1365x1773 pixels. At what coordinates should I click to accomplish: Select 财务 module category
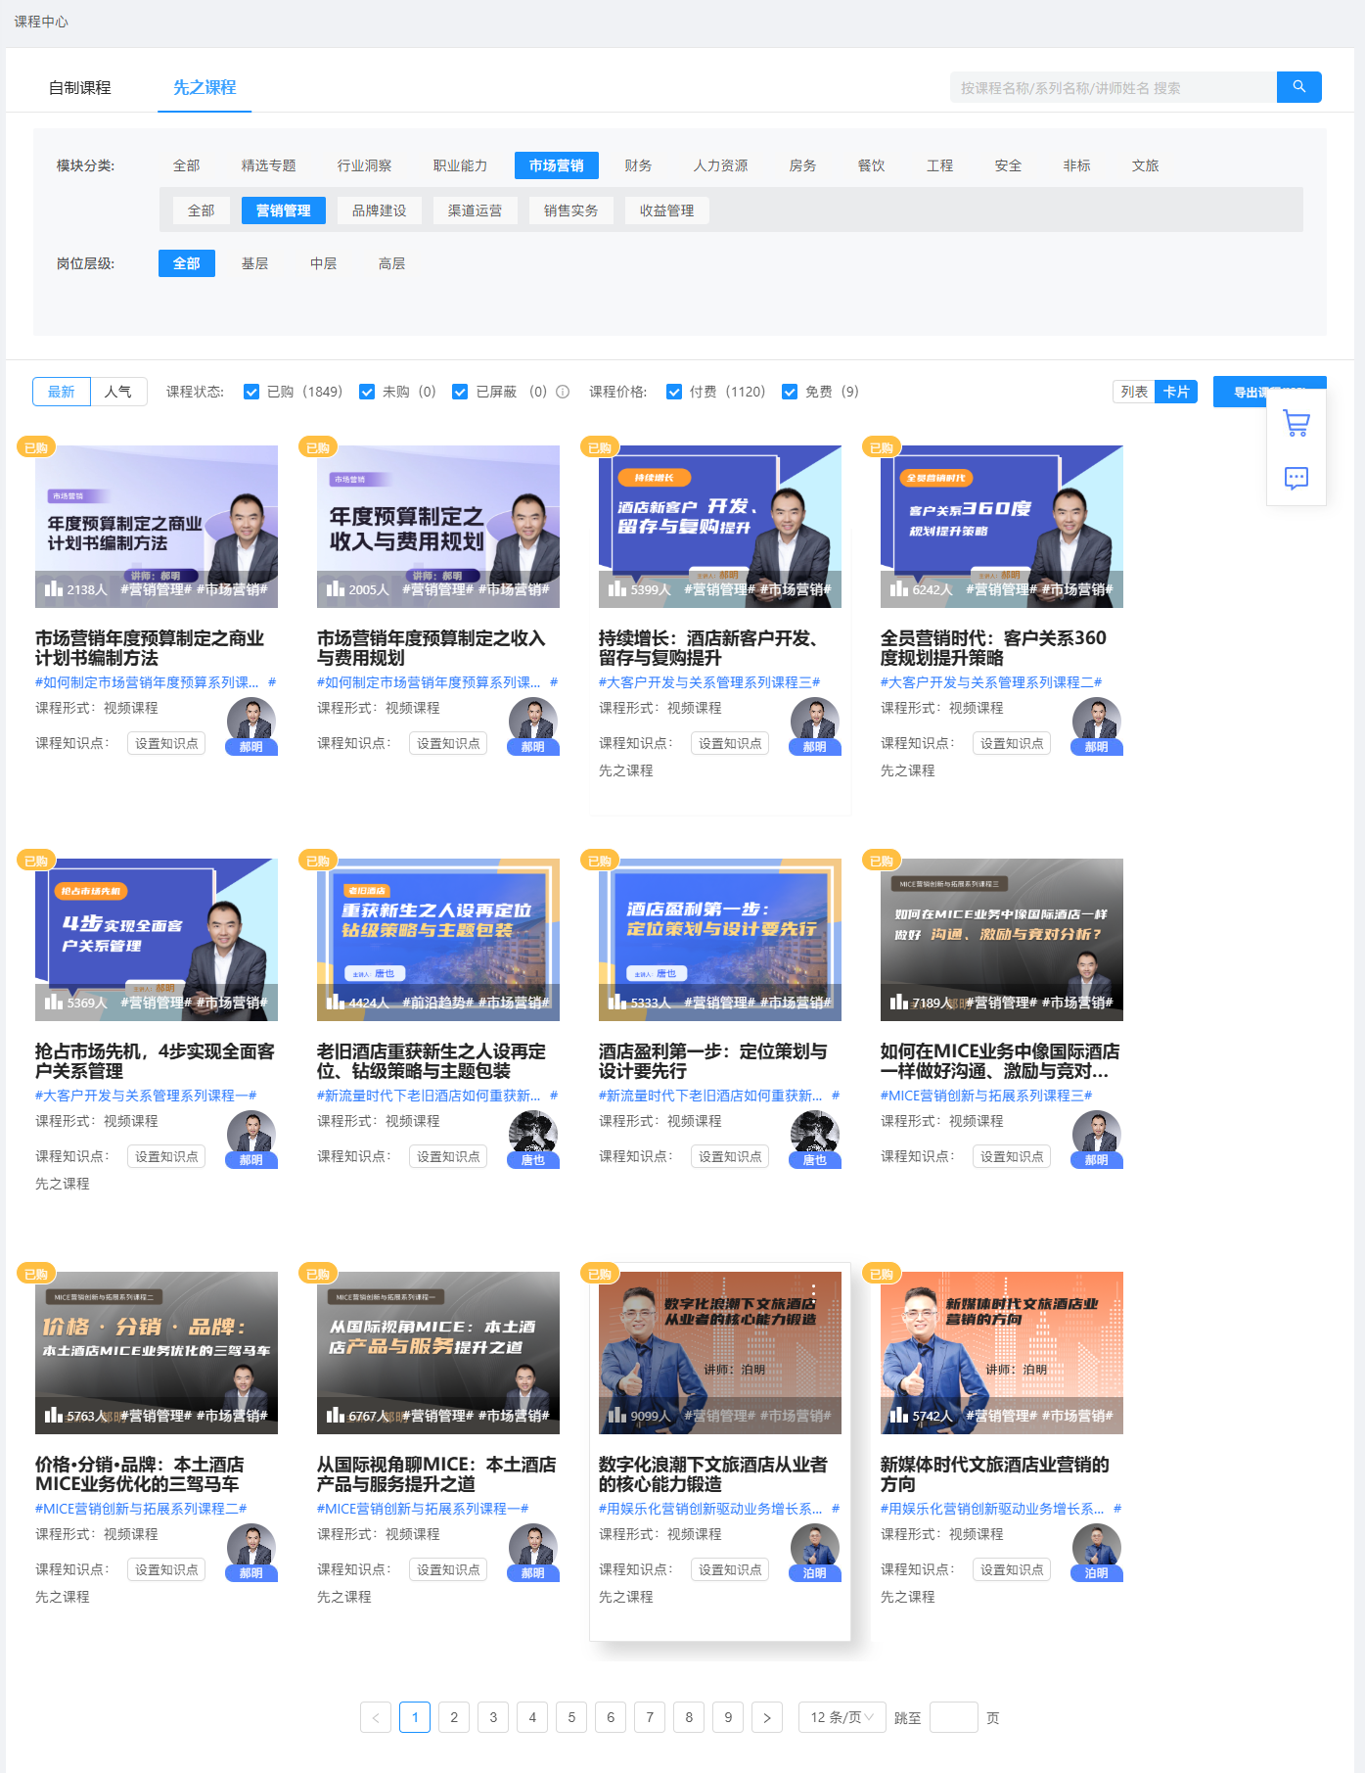click(639, 165)
